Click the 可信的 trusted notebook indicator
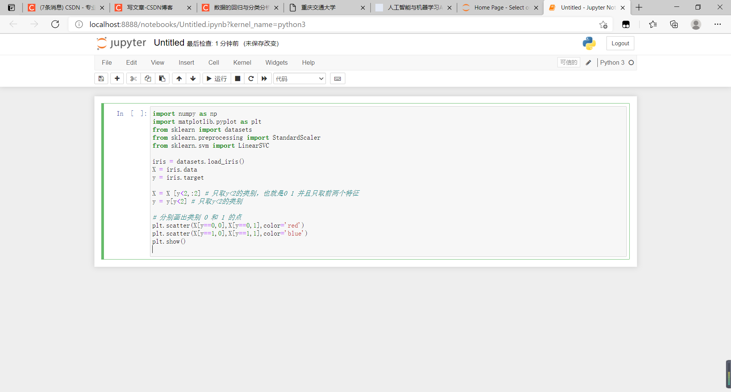This screenshot has width=731, height=392. point(569,62)
